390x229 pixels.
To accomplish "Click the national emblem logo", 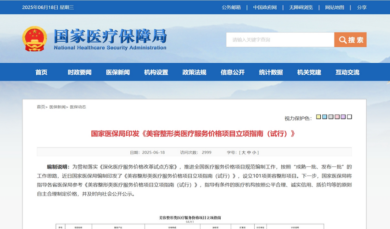I will pyautogui.click(x=34, y=38).
